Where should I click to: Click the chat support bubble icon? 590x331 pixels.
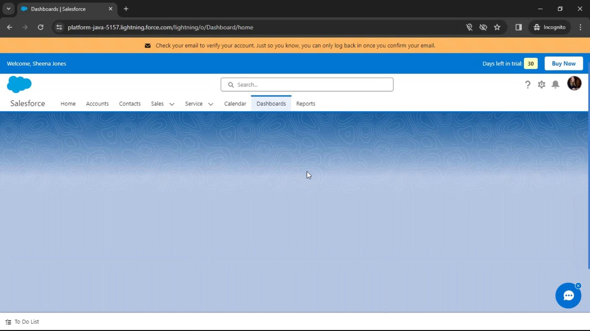pos(569,296)
